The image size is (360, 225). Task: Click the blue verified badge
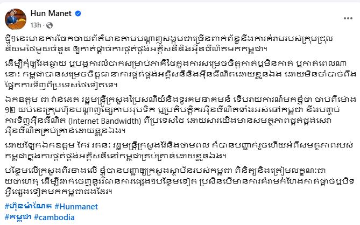pyautogui.click(x=78, y=14)
